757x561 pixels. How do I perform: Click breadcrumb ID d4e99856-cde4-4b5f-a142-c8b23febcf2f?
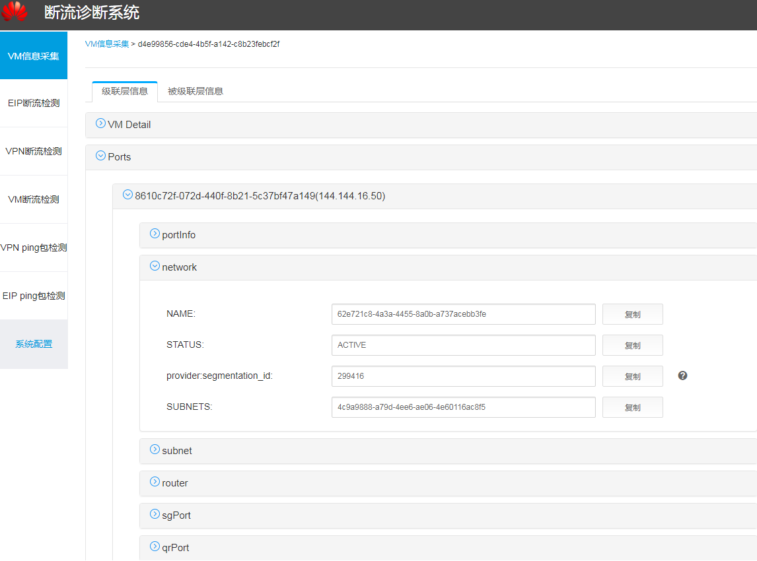[209, 44]
